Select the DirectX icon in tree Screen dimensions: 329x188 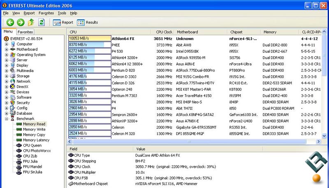click(13, 87)
